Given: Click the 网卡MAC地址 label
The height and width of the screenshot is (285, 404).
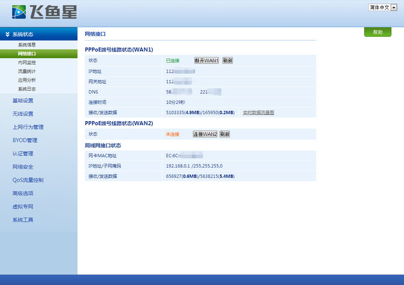Looking at the screenshot, I should tap(103, 156).
